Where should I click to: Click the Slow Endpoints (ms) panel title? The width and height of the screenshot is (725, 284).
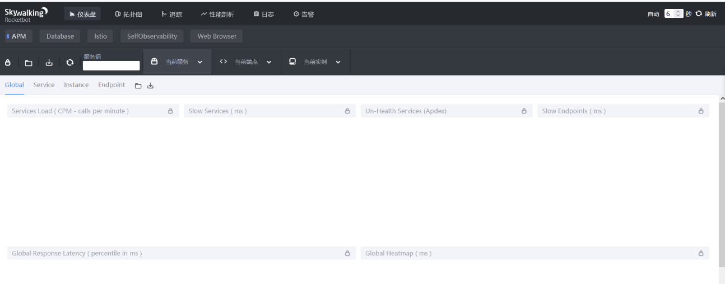coord(574,111)
